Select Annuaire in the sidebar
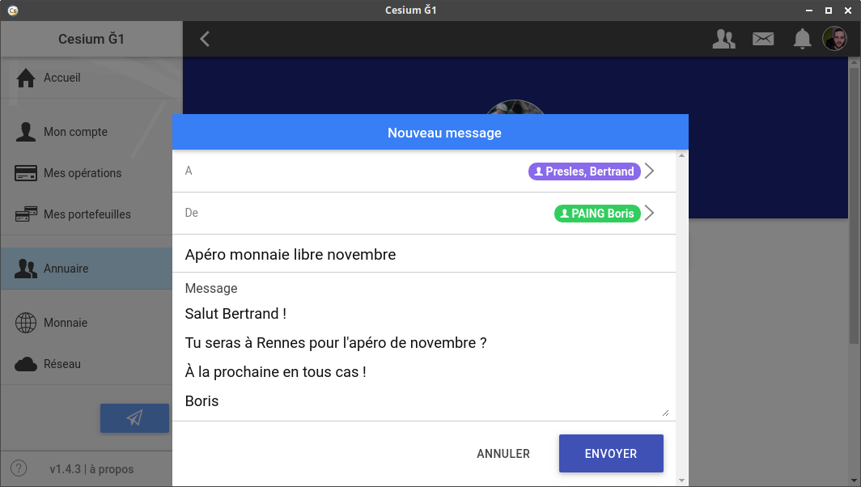The height and width of the screenshot is (487, 861). 87,269
